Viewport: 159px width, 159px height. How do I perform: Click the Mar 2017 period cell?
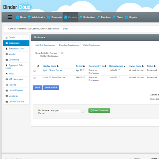tap(80, 77)
